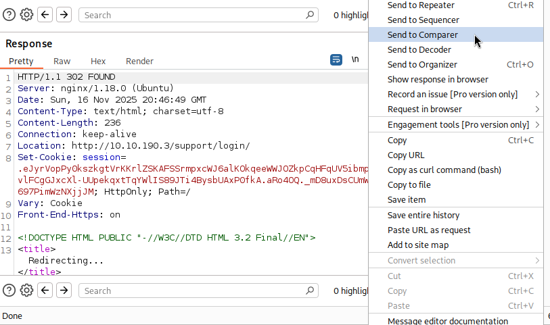Select Copy URL menu entry
550x325 pixels.
456,155
